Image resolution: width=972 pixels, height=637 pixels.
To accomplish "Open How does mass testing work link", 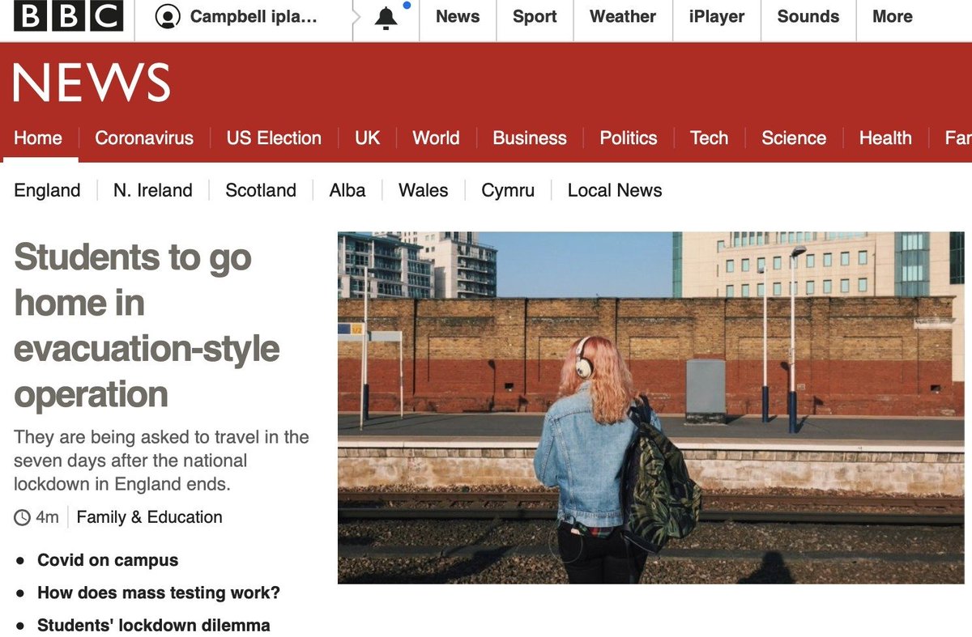I will pyautogui.click(x=159, y=593).
